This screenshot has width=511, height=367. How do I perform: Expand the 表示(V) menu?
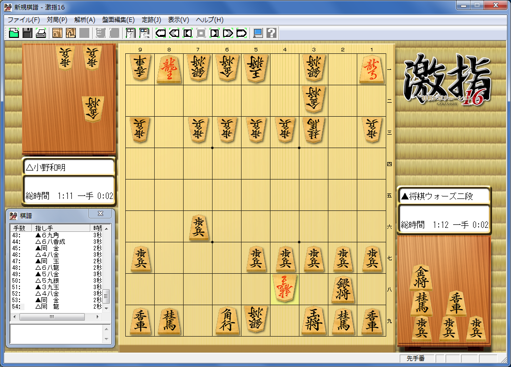coord(178,20)
